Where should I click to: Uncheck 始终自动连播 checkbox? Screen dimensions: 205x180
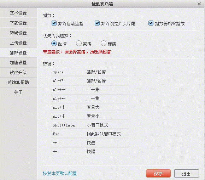click(x=54, y=23)
